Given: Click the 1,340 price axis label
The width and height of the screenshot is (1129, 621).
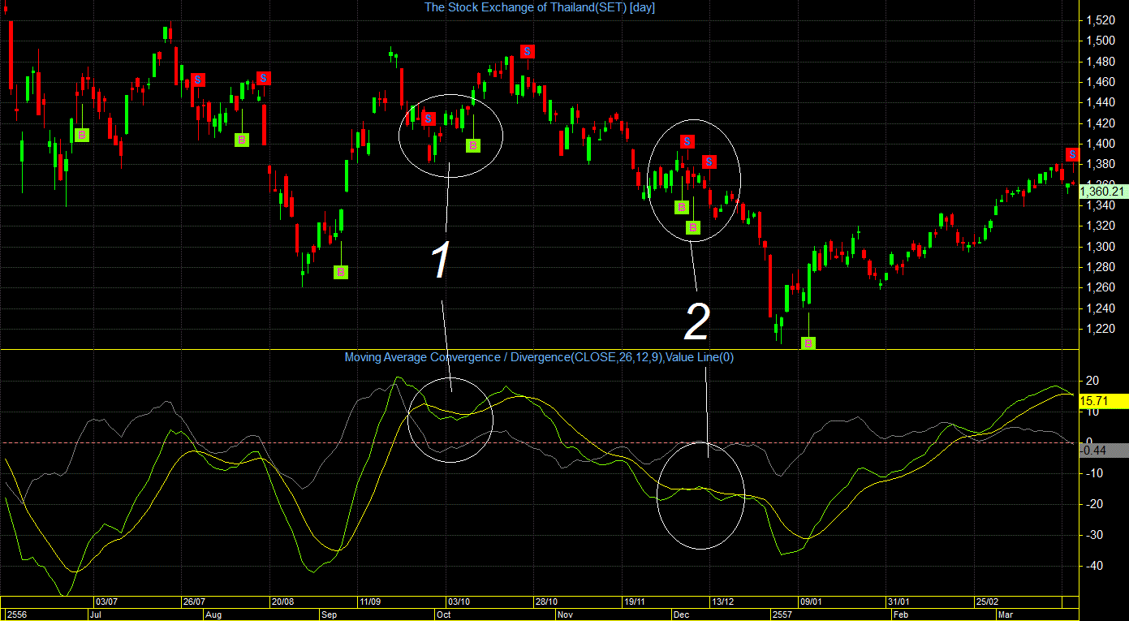Looking at the screenshot, I should pos(1100,205).
